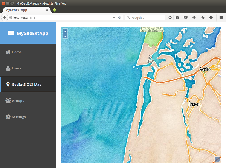Viewport: 226px width, 168px height.
Task: Close the MyGeoExtApp tab
Action: click(x=47, y=10)
